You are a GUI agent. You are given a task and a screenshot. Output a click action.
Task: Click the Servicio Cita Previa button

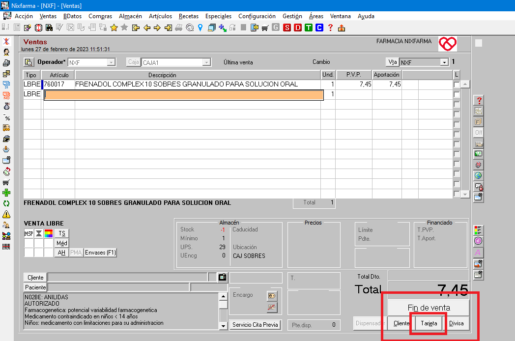point(255,325)
